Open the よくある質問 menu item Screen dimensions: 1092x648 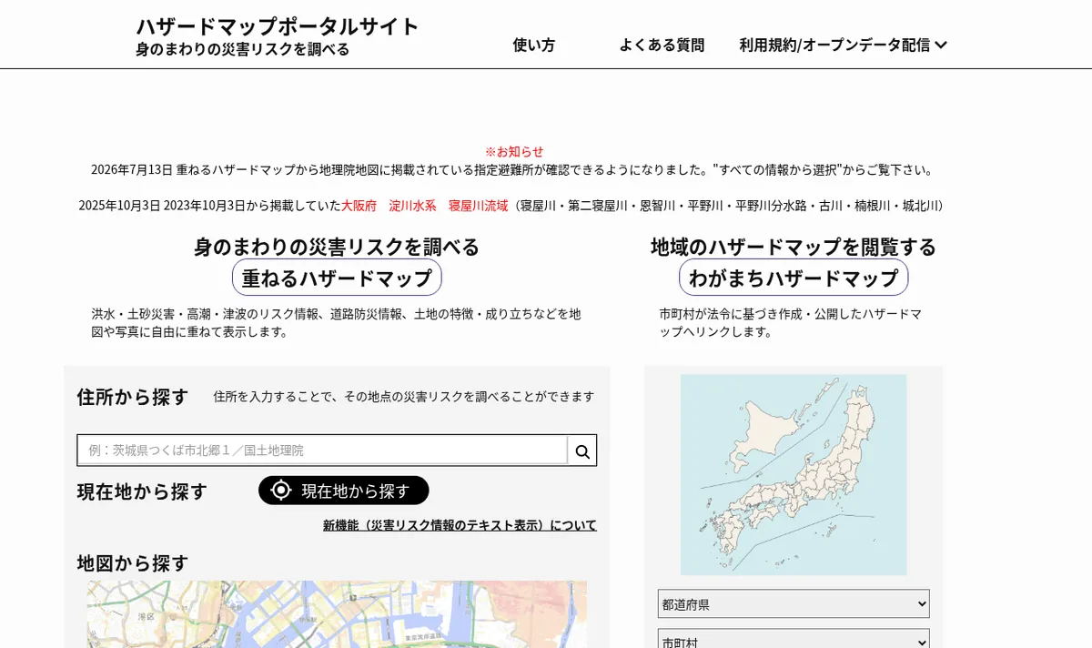[662, 45]
